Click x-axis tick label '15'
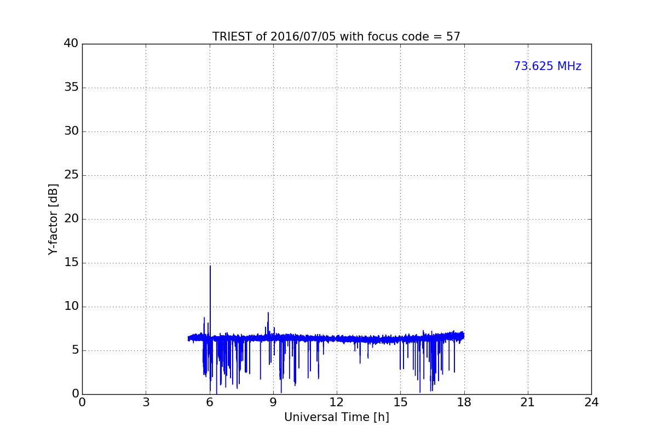This screenshot has width=657, height=438. pyautogui.click(x=400, y=402)
